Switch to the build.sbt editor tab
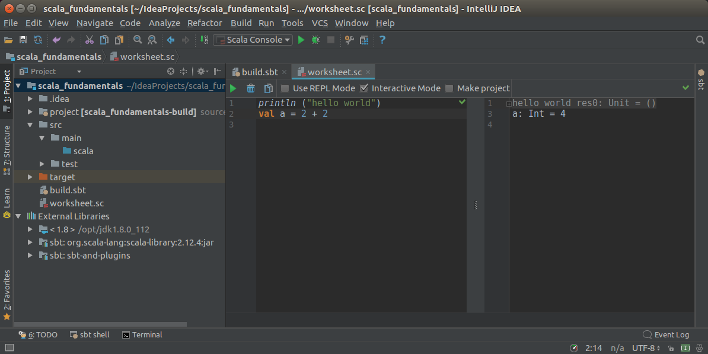The image size is (708, 354). [259, 72]
